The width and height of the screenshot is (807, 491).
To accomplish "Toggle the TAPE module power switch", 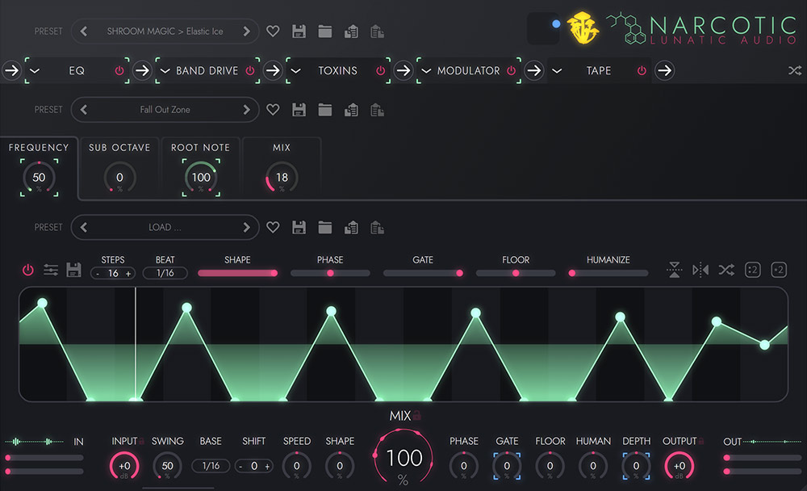I will pos(641,71).
